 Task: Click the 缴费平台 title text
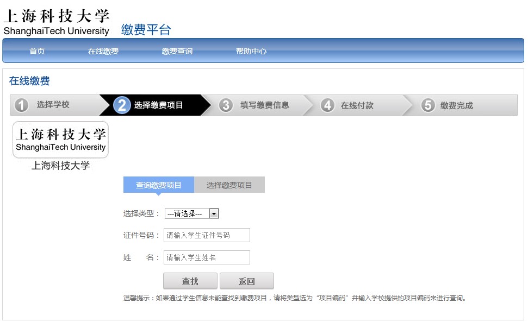pyautogui.click(x=144, y=30)
